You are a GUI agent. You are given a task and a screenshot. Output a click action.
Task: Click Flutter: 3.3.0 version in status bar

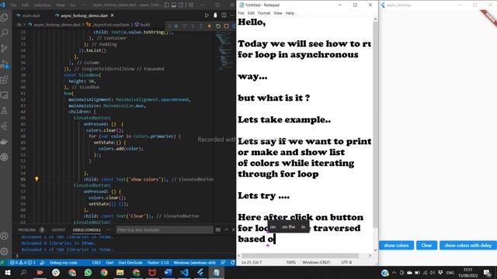(158, 263)
